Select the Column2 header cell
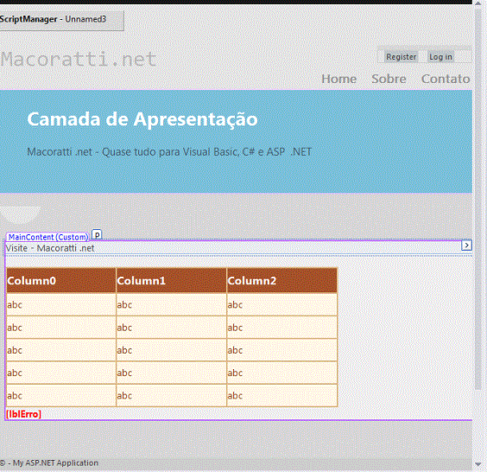Image resolution: width=487 pixels, height=472 pixels. (x=282, y=280)
